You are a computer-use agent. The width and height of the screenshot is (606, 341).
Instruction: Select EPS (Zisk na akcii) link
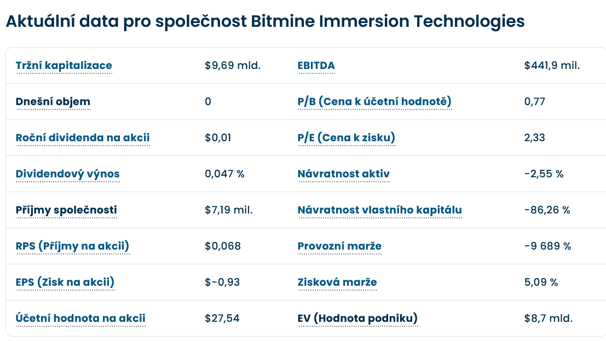click(65, 282)
